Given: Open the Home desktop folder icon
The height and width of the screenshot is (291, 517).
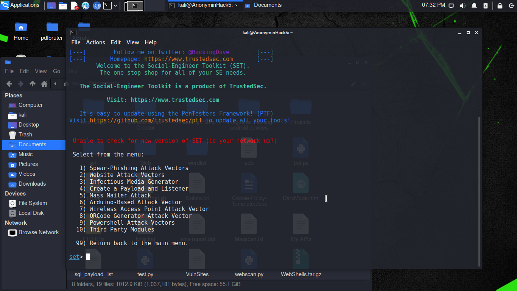Looking at the screenshot, I should pyautogui.click(x=21, y=31).
